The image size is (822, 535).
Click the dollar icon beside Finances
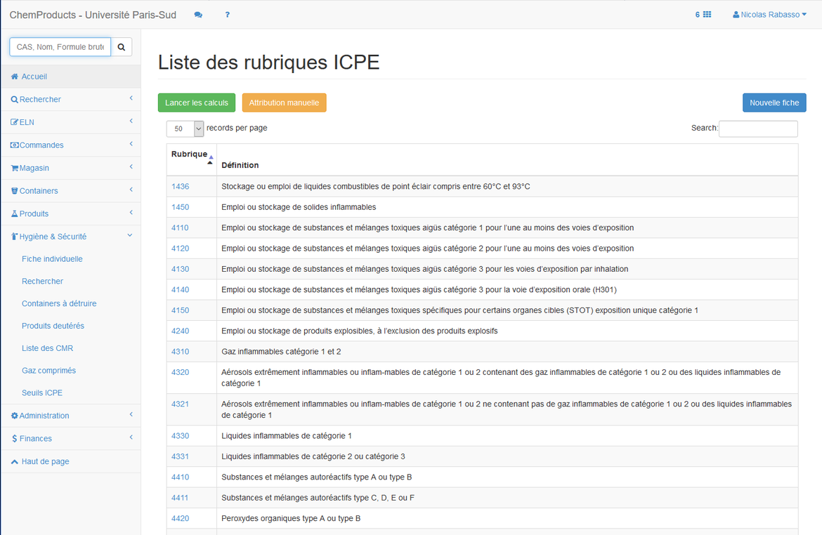(15, 439)
